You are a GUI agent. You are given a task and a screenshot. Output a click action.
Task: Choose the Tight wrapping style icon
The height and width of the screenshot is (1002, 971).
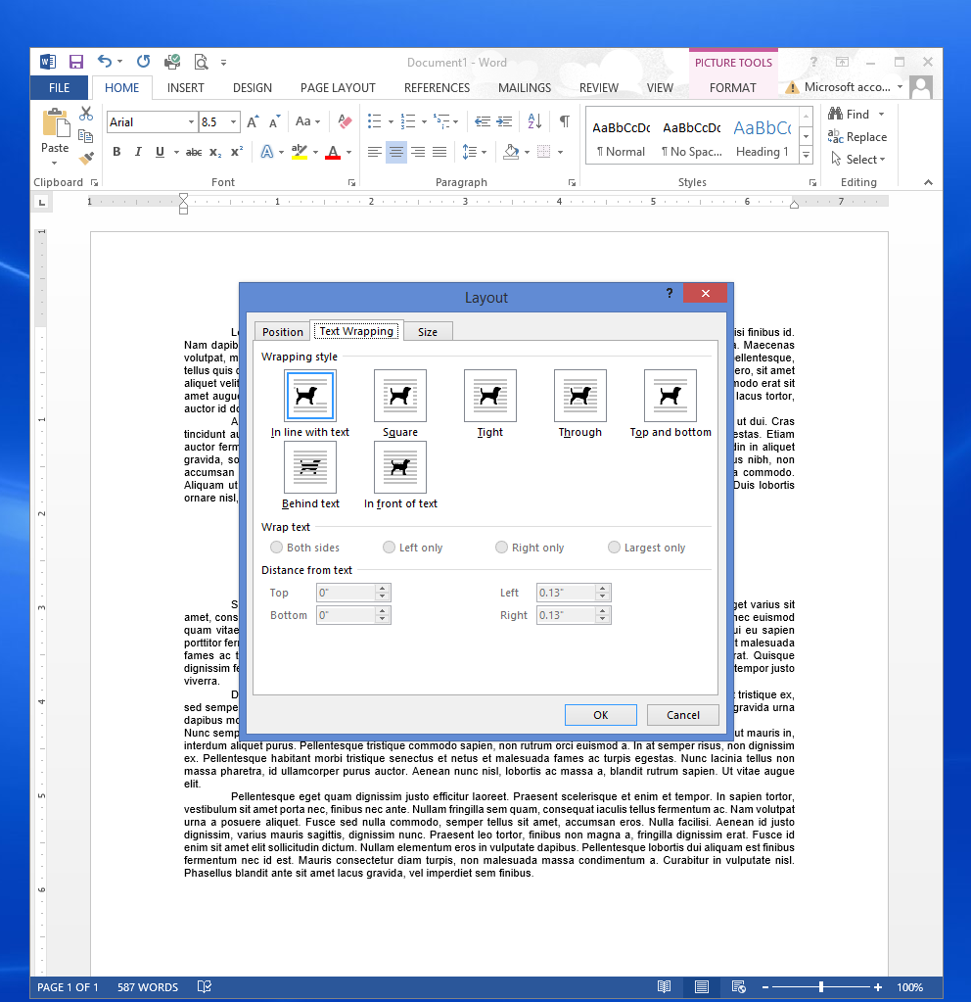click(490, 396)
